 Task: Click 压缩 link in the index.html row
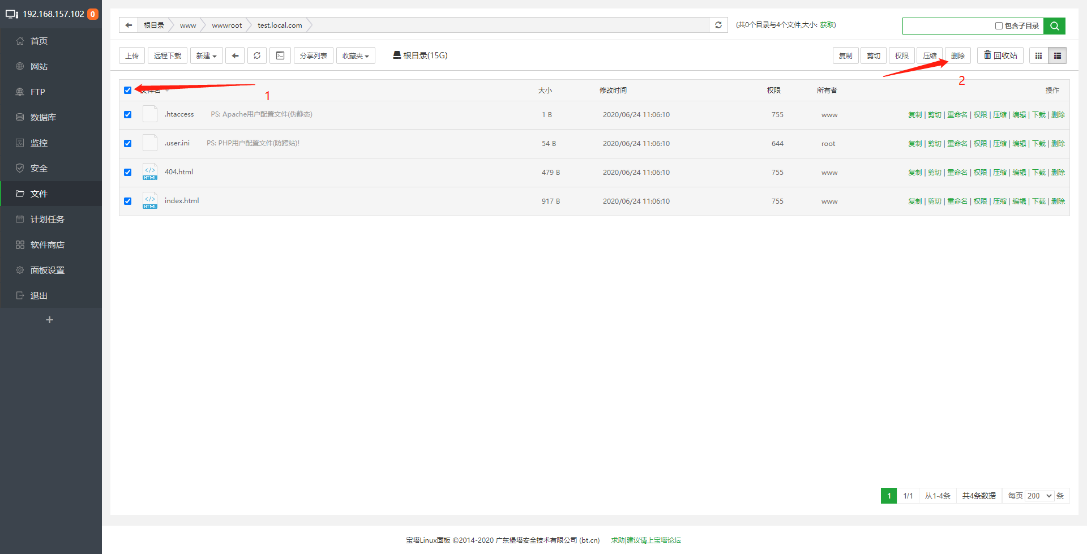coord(1000,201)
